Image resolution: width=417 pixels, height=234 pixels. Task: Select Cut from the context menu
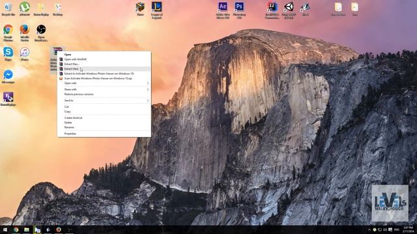tap(104, 107)
